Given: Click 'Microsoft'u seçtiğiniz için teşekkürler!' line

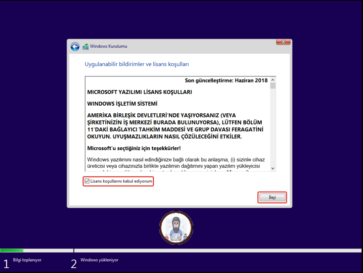Looking at the screenshot, I should pyautogui.click(x=134, y=148).
